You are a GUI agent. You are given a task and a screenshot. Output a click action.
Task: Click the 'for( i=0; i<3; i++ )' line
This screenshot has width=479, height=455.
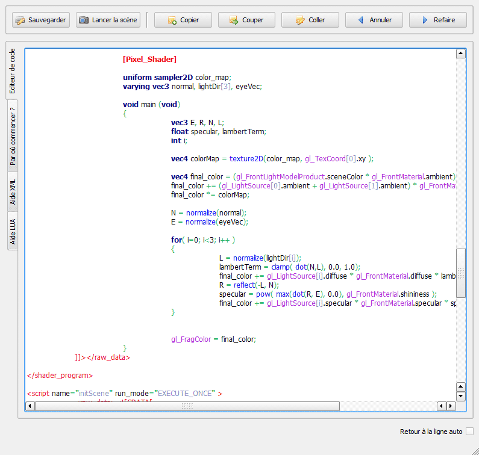click(x=203, y=240)
